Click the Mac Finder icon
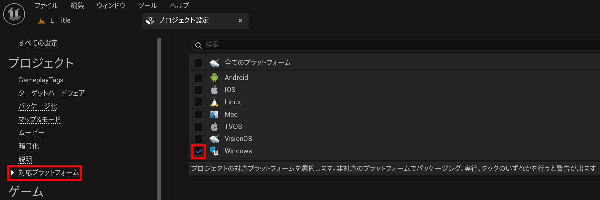600x200 pixels. click(214, 114)
